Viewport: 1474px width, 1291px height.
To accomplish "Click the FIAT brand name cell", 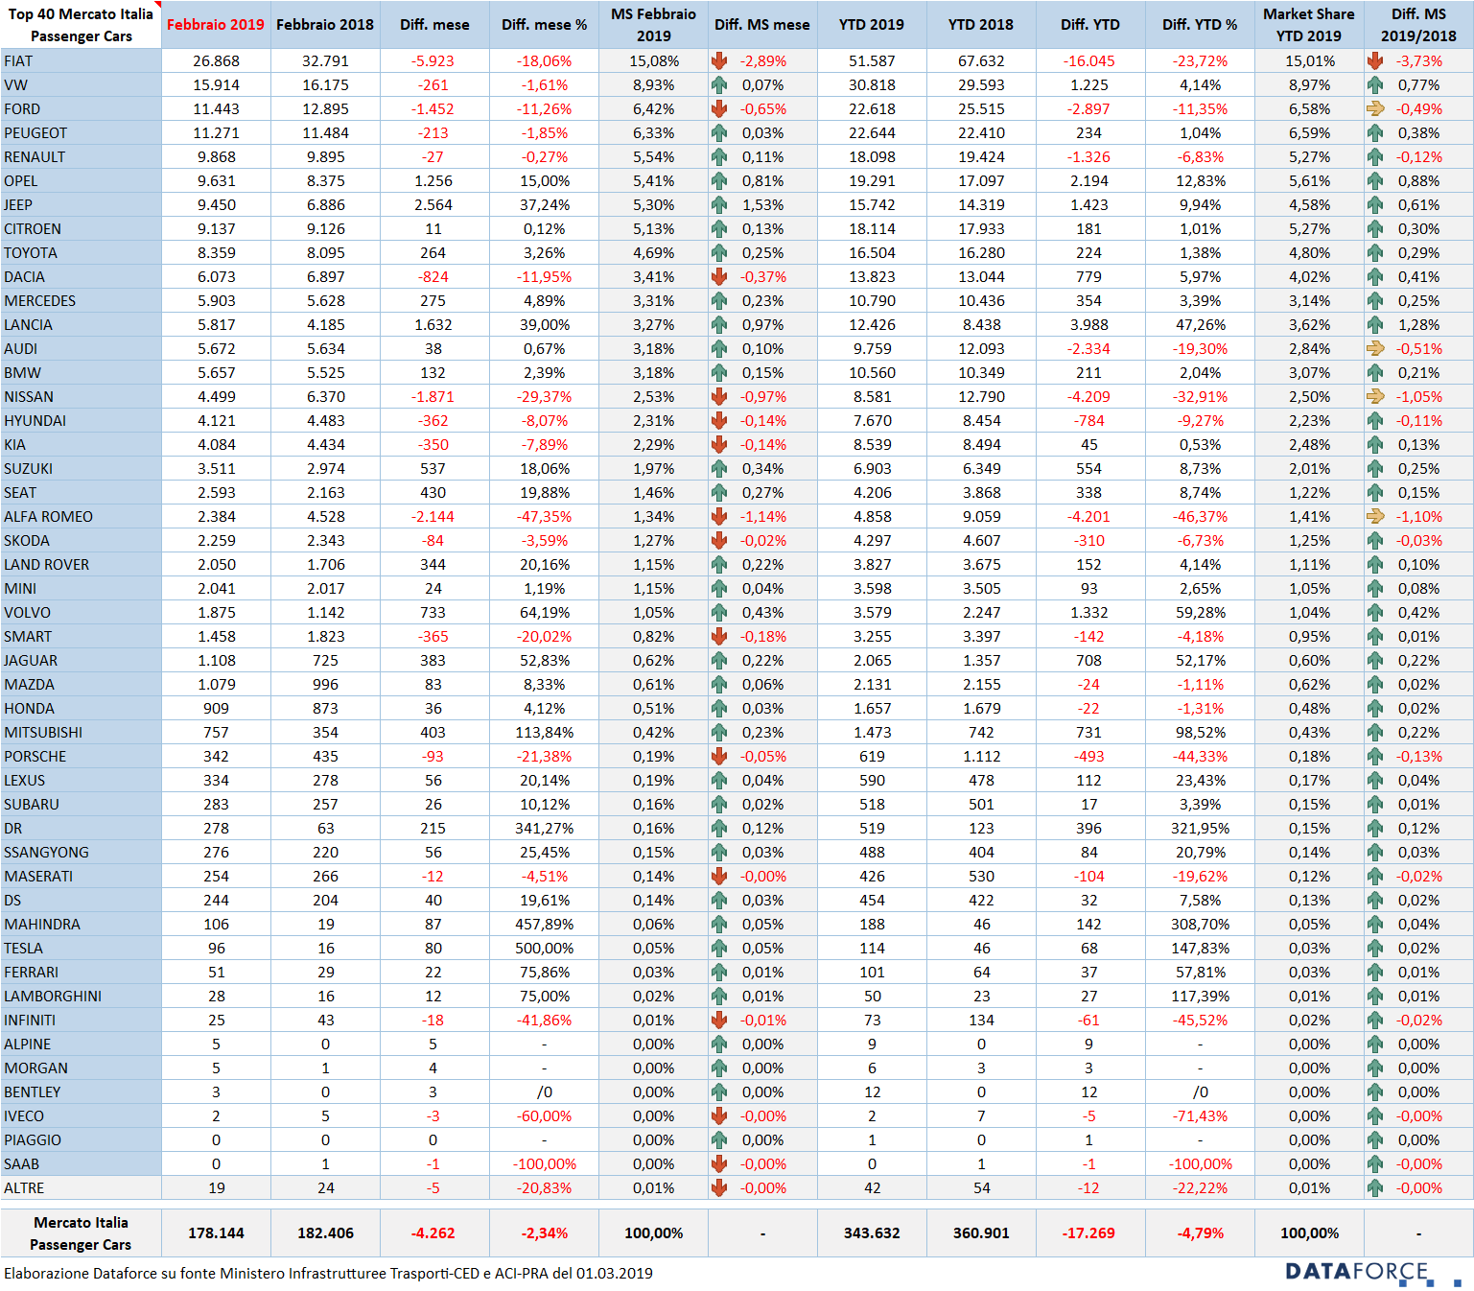I will [81, 60].
